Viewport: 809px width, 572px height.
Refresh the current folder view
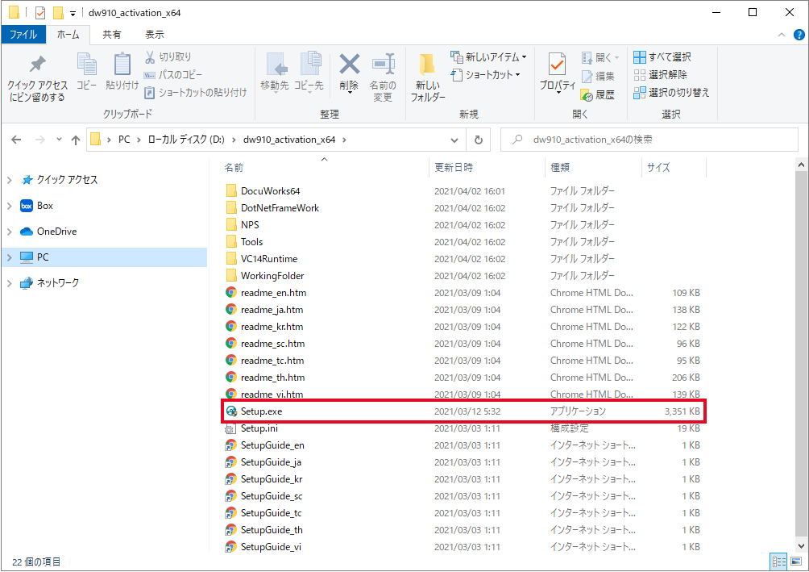(479, 140)
